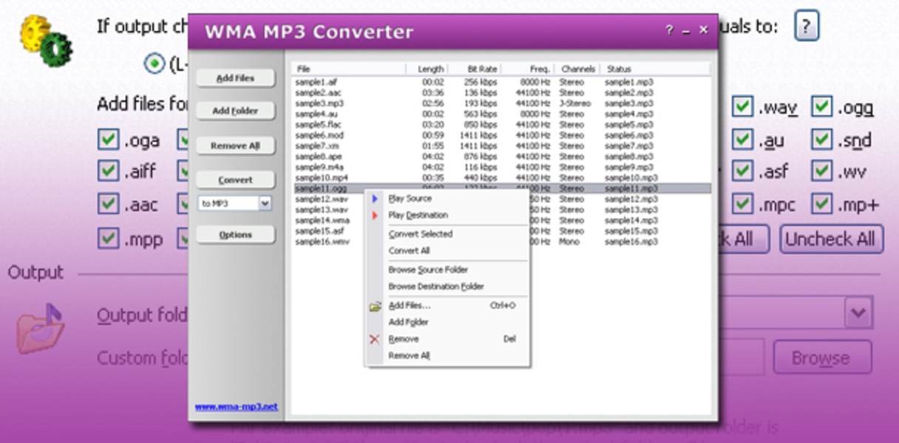Toggle the .aac format checkbox
899x443 pixels.
pyautogui.click(x=109, y=204)
